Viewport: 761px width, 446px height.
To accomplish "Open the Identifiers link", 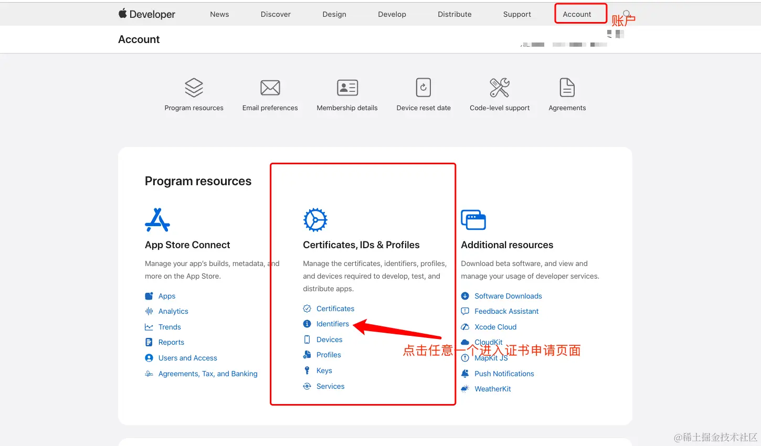I will (333, 324).
